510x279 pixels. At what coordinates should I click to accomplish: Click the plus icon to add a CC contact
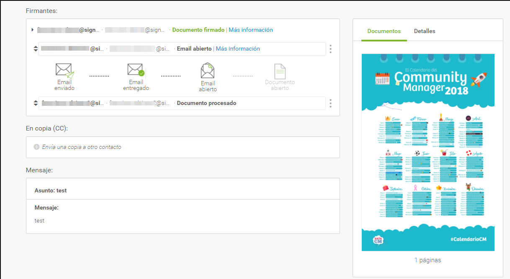[36, 147]
